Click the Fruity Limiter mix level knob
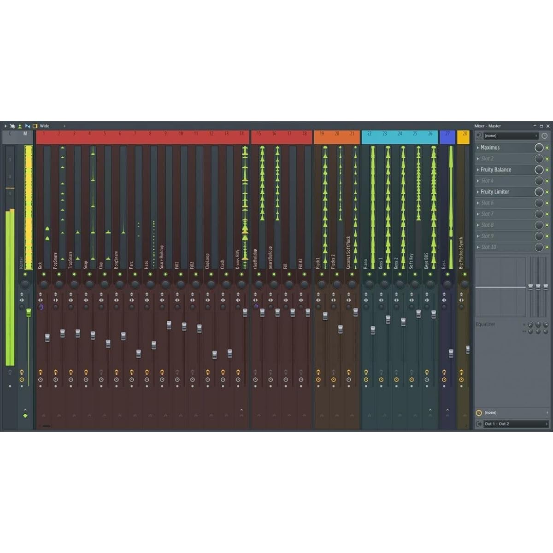Screen dimensions: 553x553 tap(539, 192)
